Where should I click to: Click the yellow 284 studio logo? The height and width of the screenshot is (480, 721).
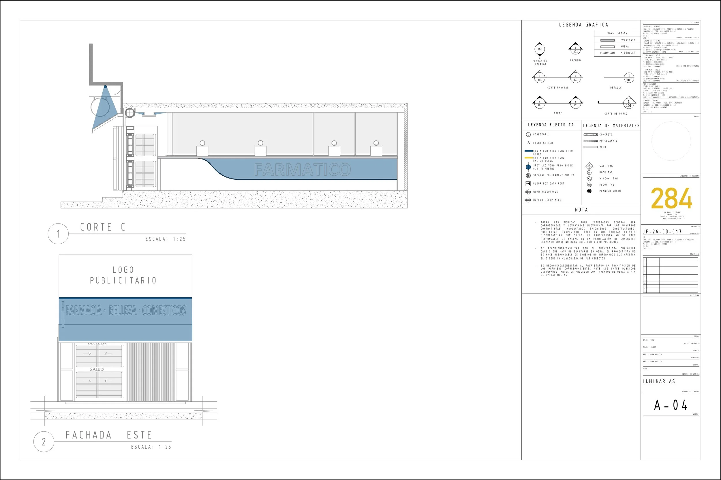671,198
